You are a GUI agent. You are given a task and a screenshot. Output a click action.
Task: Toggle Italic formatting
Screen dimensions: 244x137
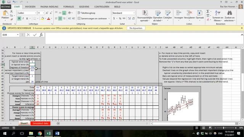tap(23, 19)
